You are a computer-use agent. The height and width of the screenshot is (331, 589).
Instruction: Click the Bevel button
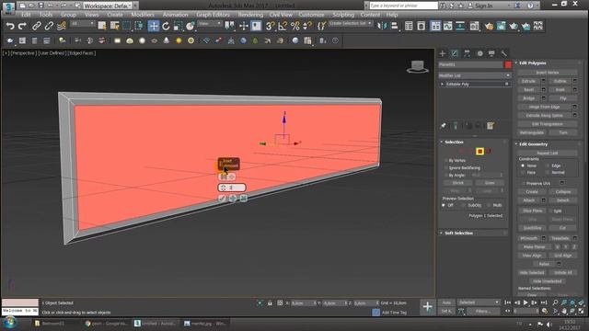528,90
